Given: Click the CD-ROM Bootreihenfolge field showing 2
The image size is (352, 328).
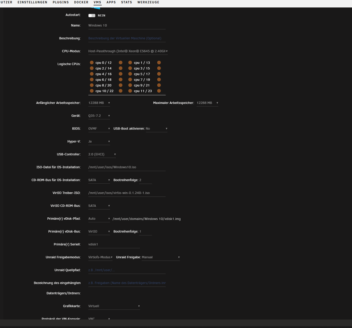Looking at the screenshot, I should coord(145,180).
